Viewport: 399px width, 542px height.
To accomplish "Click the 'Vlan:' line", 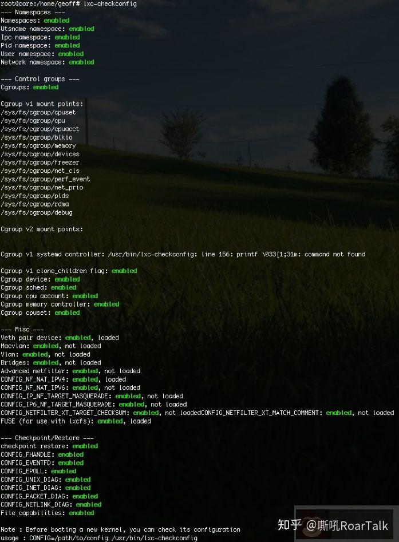I will coord(45,354).
